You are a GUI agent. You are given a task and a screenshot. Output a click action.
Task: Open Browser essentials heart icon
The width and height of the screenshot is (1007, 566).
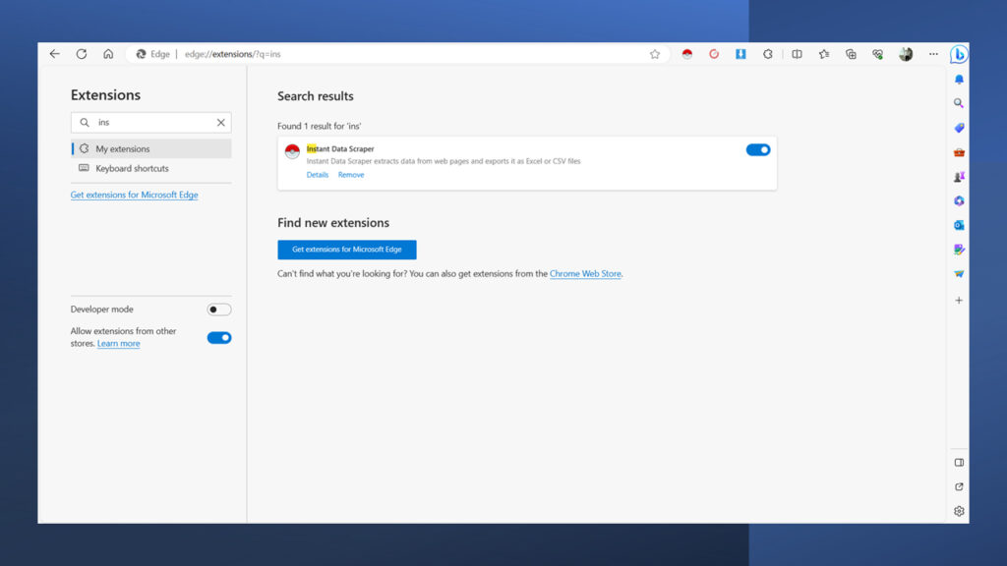pos(878,54)
